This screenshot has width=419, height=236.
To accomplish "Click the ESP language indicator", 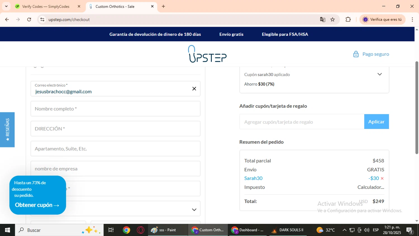I will point(376,230).
